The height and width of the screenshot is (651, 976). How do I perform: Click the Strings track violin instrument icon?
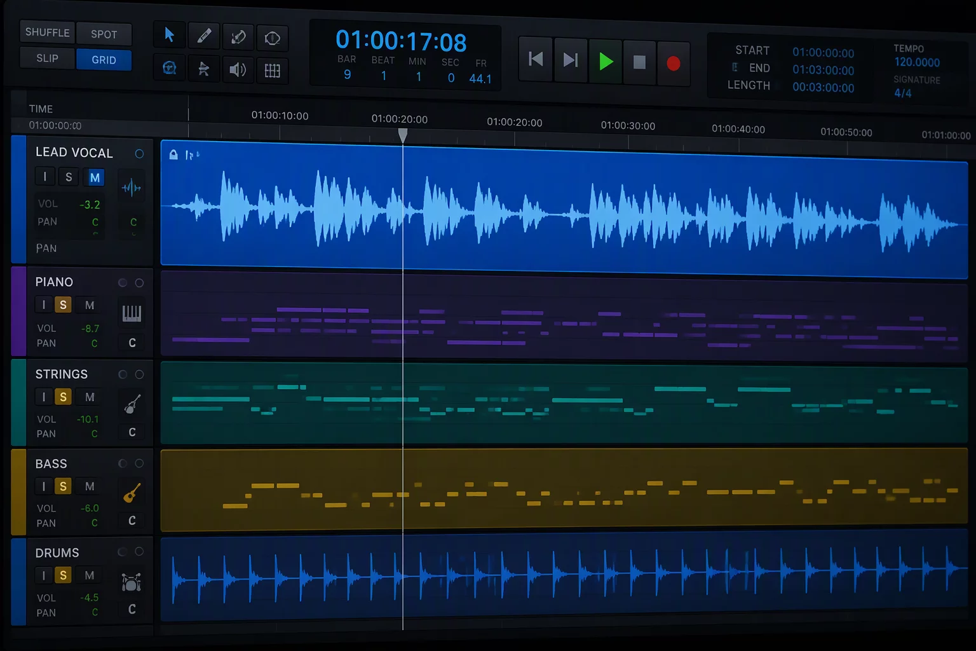click(132, 404)
